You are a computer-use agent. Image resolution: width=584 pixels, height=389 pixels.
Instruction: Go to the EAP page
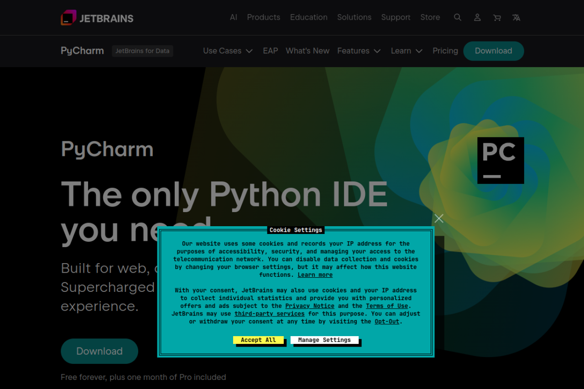270,51
